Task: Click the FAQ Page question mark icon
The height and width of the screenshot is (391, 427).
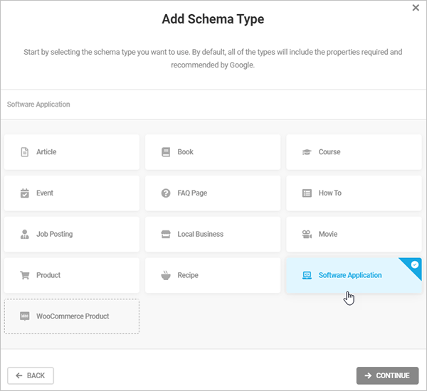Action: [166, 193]
